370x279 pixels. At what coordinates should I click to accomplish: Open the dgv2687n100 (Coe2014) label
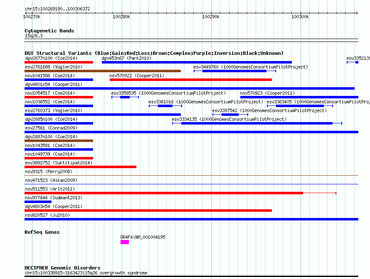pyautogui.click(x=51, y=137)
